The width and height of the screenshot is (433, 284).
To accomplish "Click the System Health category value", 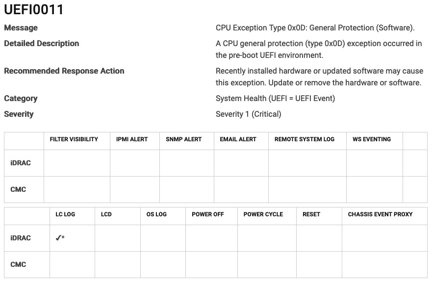I will tap(275, 99).
